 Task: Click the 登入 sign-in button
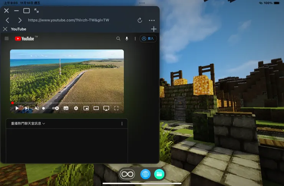(148, 39)
